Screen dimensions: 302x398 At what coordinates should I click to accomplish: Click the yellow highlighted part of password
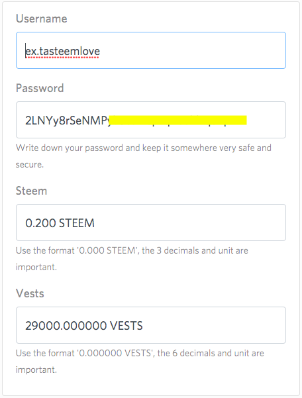coord(179,120)
